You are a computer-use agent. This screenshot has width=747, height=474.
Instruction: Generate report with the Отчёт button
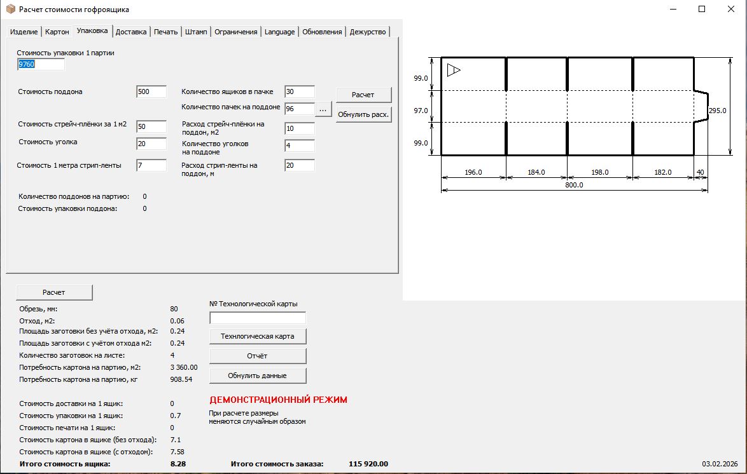tap(258, 356)
